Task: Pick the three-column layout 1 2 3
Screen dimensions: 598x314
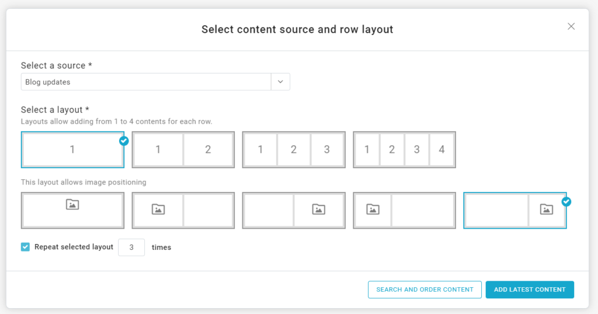Action: coord(293,149)
